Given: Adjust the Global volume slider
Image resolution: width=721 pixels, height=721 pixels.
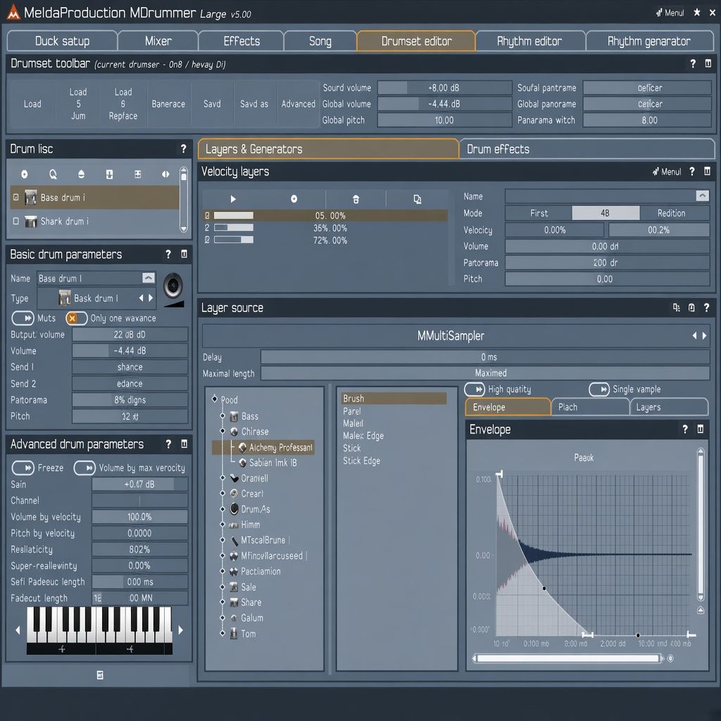Looking at the screenshot, I should click(444, 104).
